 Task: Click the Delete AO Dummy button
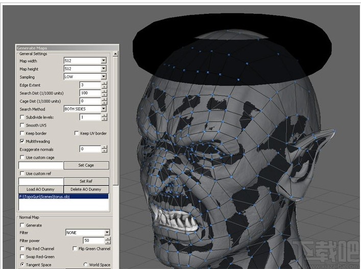[86, 189]
